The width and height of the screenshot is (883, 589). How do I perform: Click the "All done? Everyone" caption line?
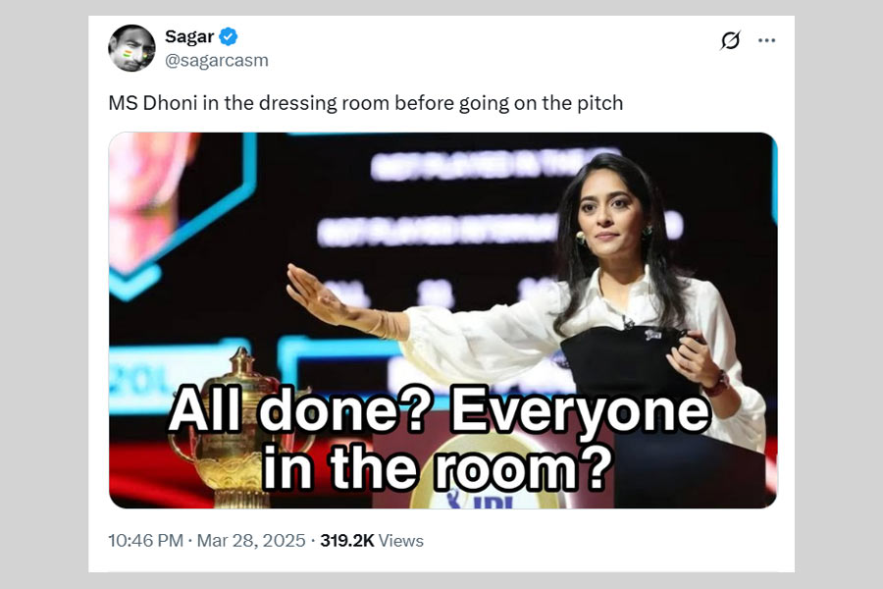[438, 413]
